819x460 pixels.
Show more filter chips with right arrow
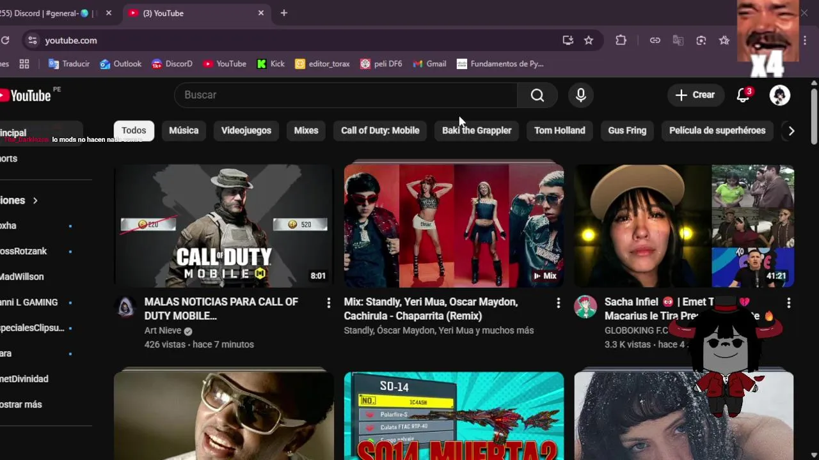[791, 131]
